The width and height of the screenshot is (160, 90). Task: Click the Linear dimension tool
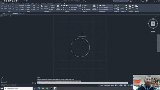coord(51,5)
